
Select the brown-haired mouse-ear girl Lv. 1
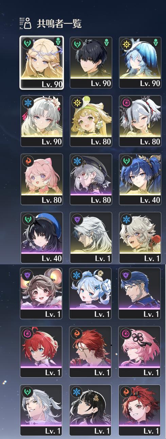coord(41,293)
